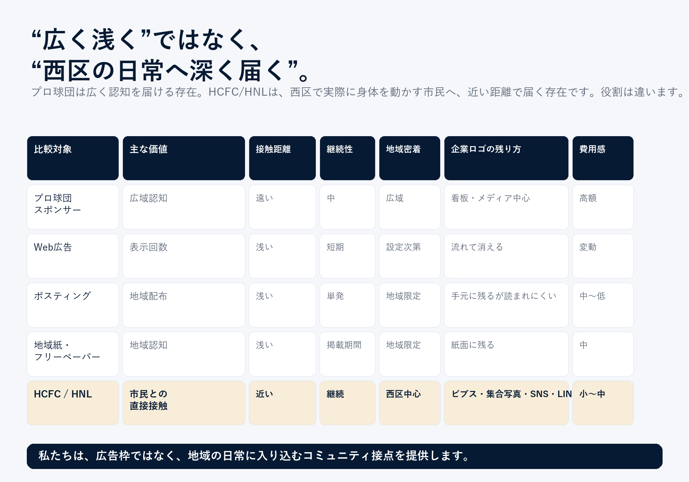The image size is (689, 482).
Task: Click the 設定次第 cell
Action: [410, 256]
